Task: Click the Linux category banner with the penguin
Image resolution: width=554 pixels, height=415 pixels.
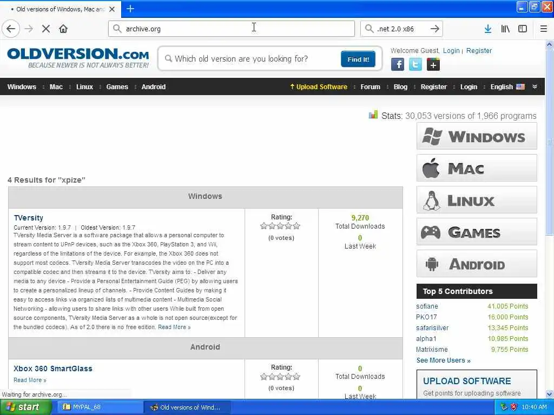Action: pos(477,200)
